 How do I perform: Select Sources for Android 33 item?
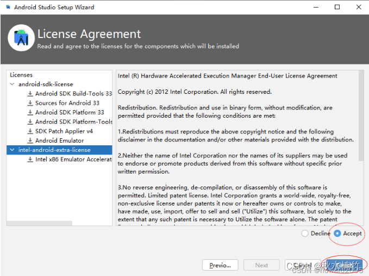tap(67, 103)
